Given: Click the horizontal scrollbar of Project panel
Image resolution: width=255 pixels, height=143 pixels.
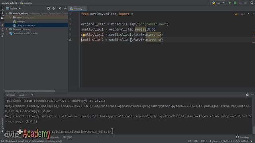Looking at the screenshot, I should [30, 91].
